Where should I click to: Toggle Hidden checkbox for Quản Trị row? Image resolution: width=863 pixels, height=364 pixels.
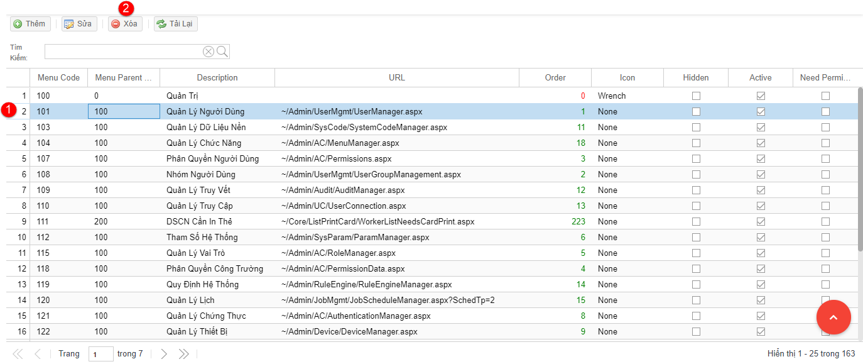pos(696,96)
